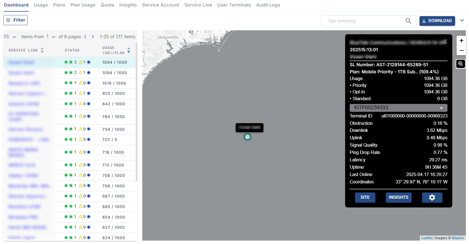The width and height of the screenshot is (469, 244).
Task: Expand the dropdown arrow beside Download
Action: [x=462, y=21]
